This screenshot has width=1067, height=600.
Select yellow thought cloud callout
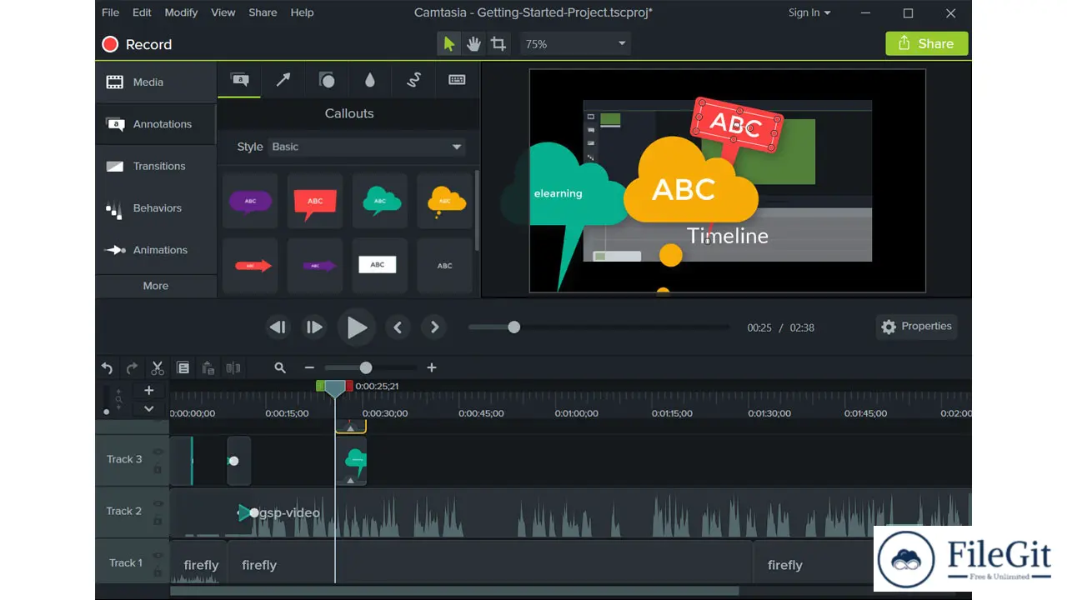[445, 201]
